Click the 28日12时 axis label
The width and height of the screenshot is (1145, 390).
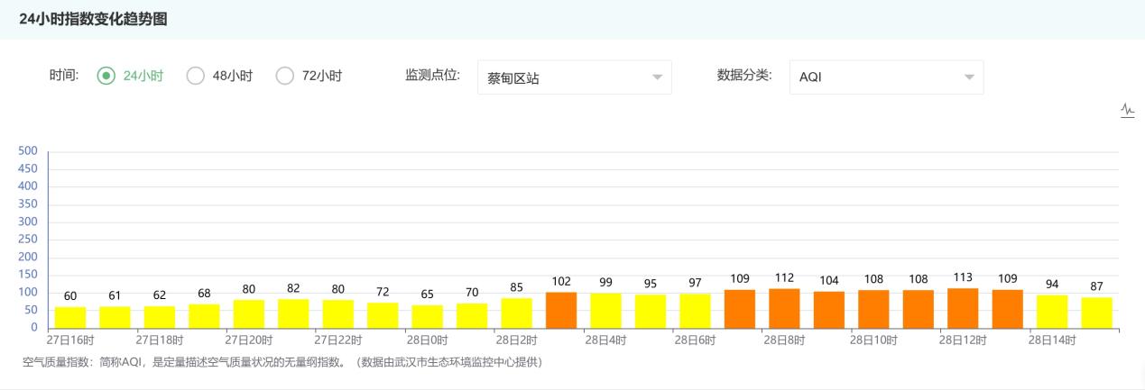tap(963, 340)
